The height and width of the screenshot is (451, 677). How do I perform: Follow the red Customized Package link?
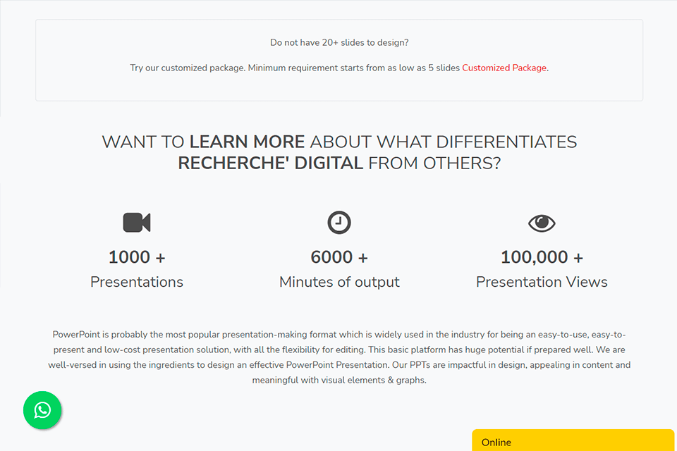[x=504, y=68]
